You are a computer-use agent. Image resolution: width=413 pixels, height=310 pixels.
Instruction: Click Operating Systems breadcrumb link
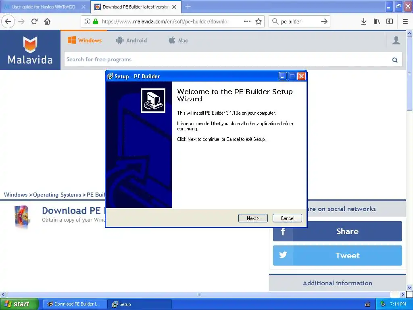(x=57, y=195)
